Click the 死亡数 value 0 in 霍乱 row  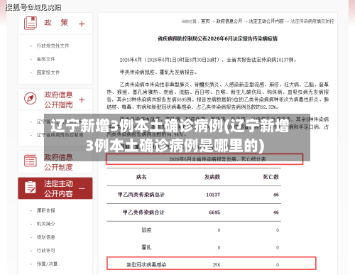(x=278, y=247)
